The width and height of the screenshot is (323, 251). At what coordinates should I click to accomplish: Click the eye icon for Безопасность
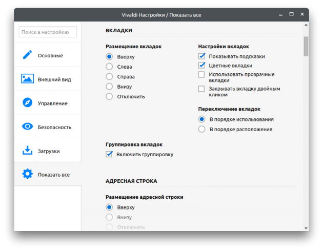click(27, 127)
